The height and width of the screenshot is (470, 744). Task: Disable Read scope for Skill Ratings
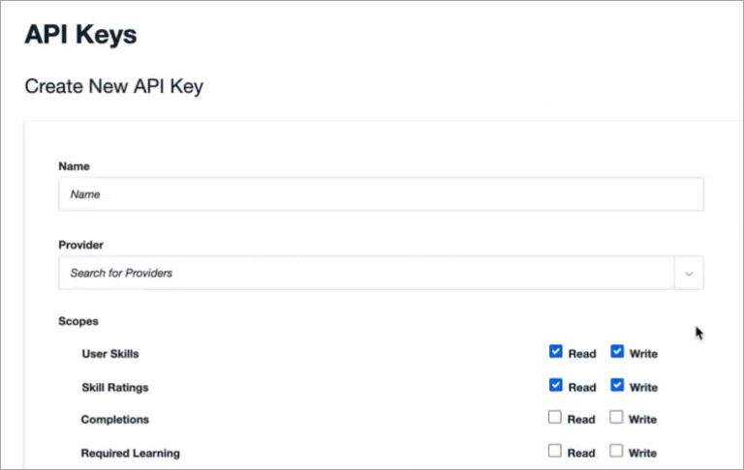click(x=555, y=385)
